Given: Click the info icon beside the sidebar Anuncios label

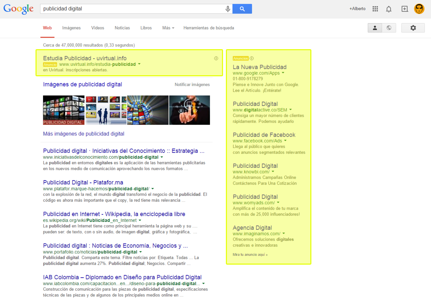Looking at the screenshot, I should (x=252, y=58).
